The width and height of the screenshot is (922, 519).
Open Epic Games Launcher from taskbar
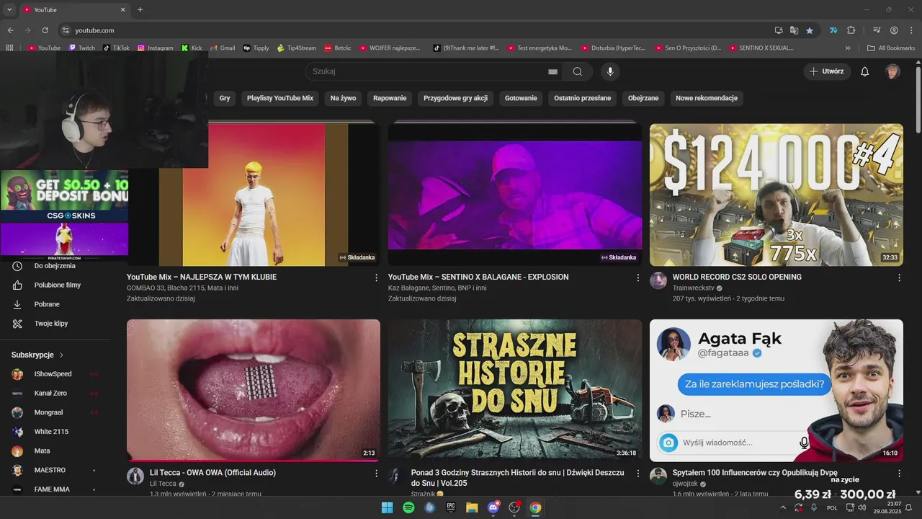coord(451,507)
